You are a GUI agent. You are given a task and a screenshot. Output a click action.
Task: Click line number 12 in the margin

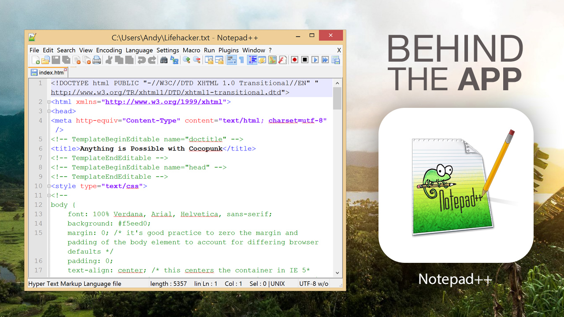point(38,205)
